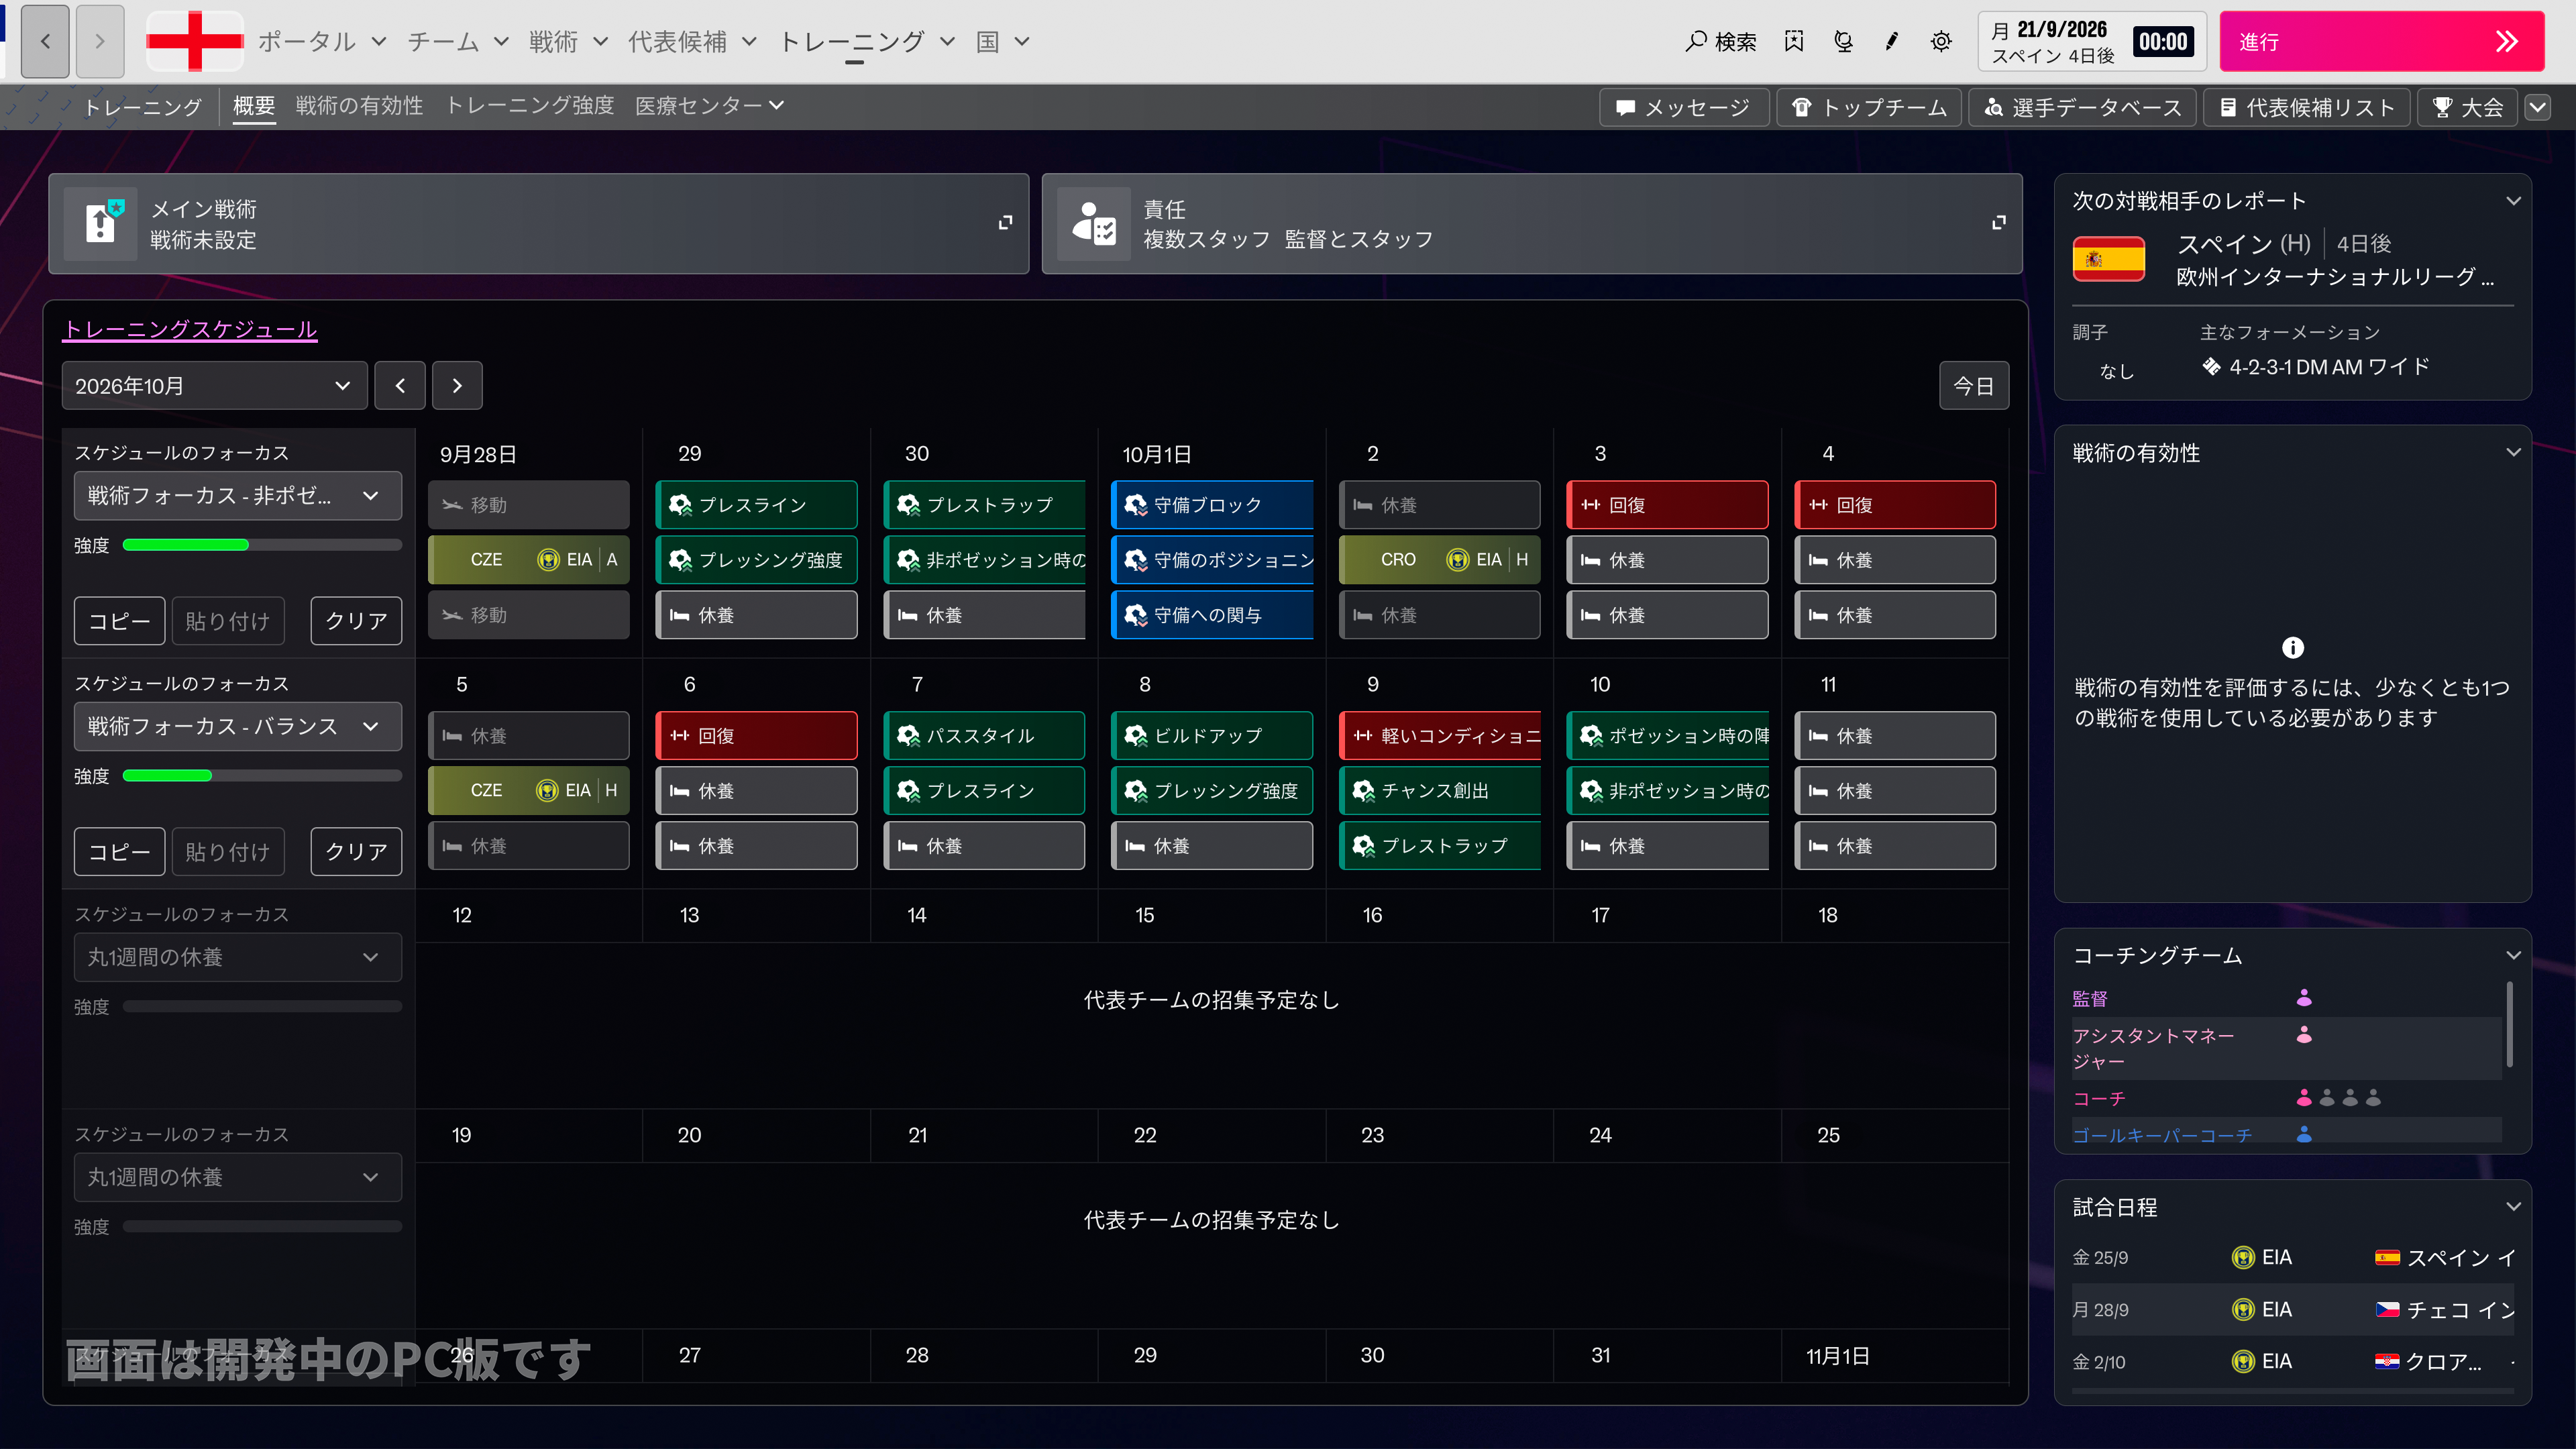This screenshot has height=1449, width=2576.
Task: Click the 監督 coach person icon
Action: (2304, 997)
